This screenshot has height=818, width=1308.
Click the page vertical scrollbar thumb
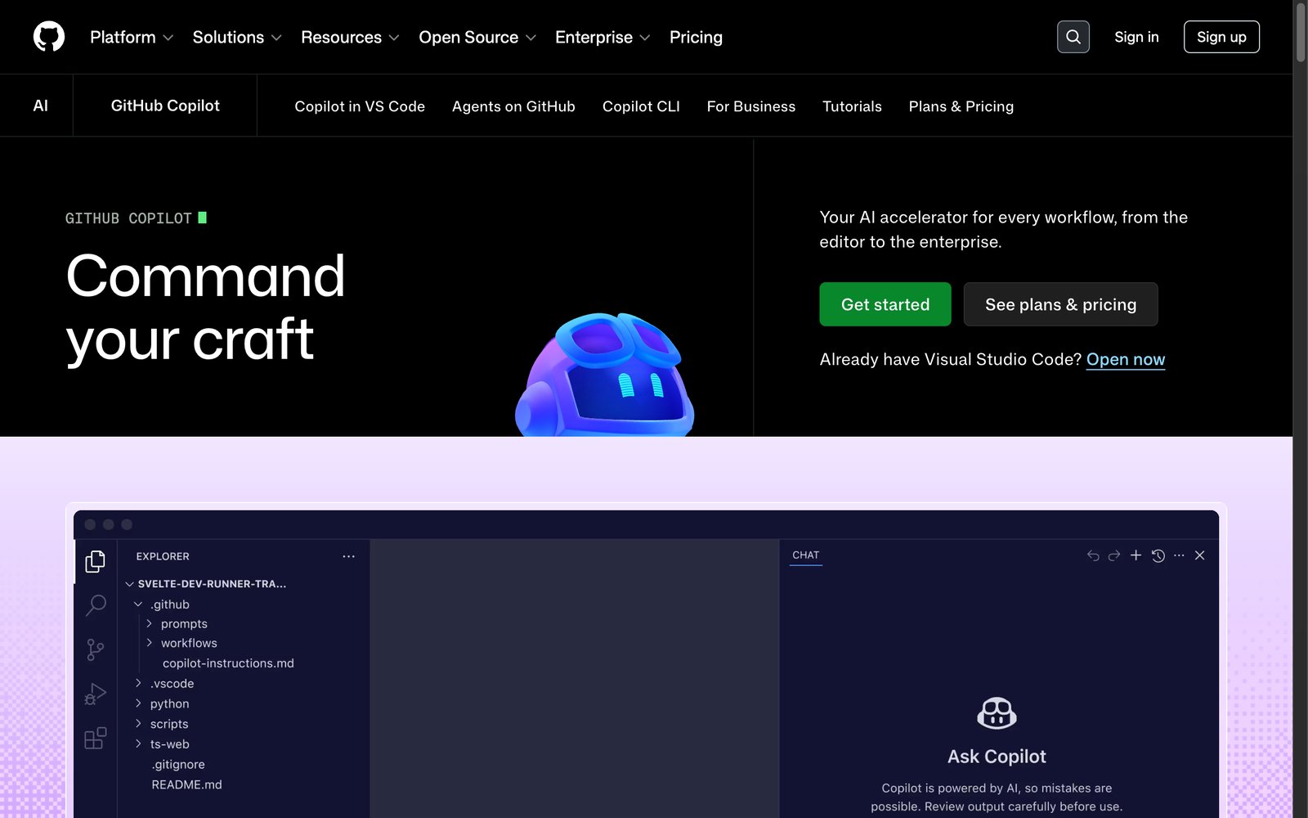[1301, 31]
